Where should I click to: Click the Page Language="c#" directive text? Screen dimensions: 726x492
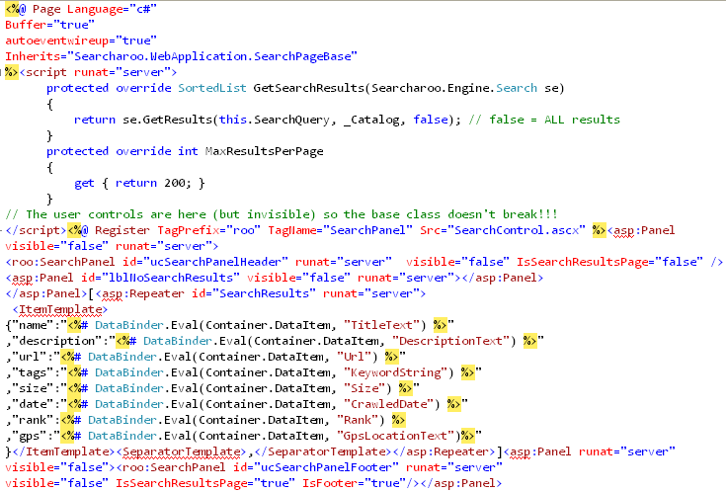pos(95,9)
